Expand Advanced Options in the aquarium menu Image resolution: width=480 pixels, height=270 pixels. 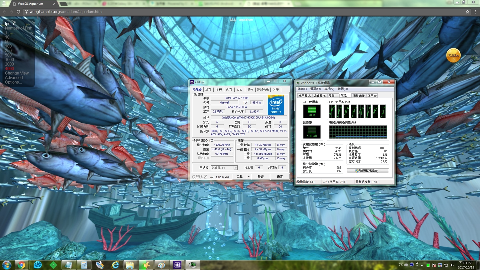(x=13, y=80)
